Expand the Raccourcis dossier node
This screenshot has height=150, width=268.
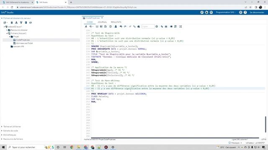click(x=7, y=30)
